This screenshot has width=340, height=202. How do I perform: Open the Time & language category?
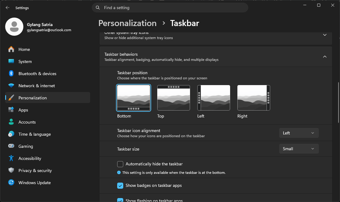pos(48,134)
